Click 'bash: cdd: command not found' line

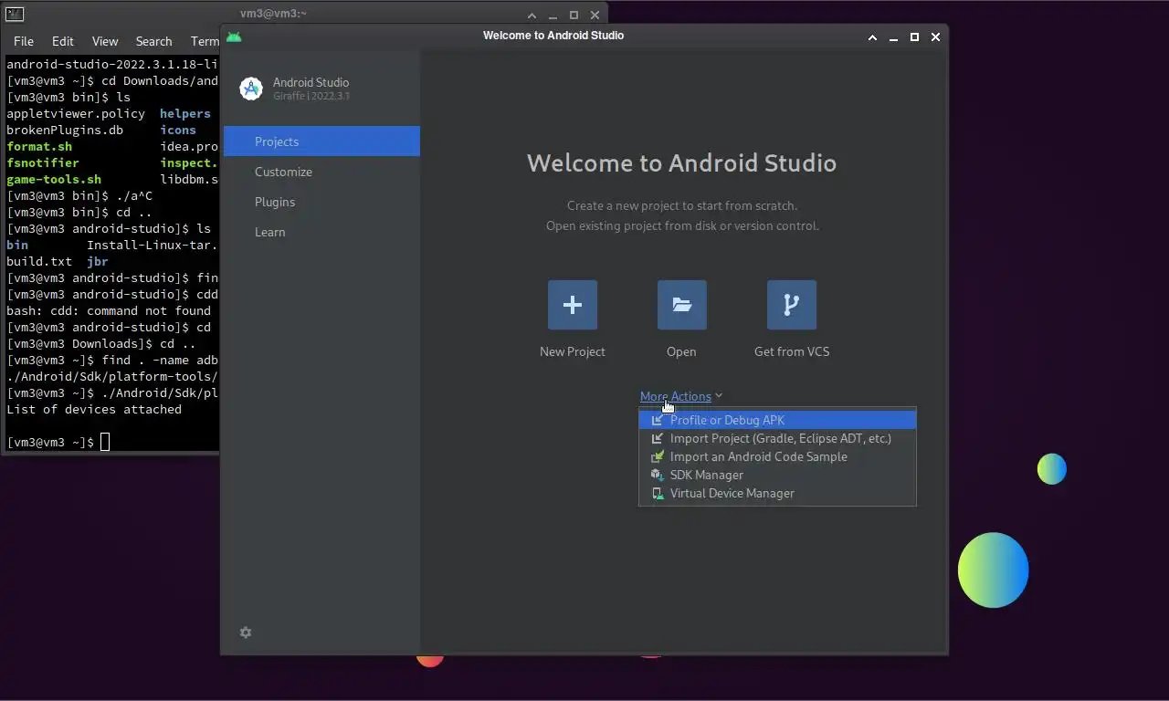(x=109, y=310)
